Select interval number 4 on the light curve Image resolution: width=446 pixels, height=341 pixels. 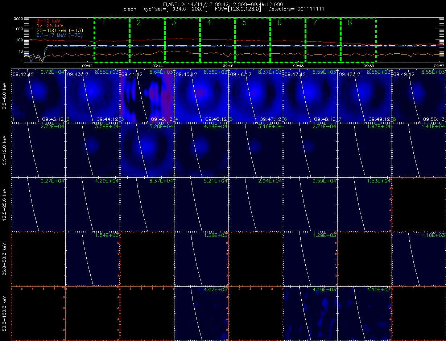tap(209, 23)
